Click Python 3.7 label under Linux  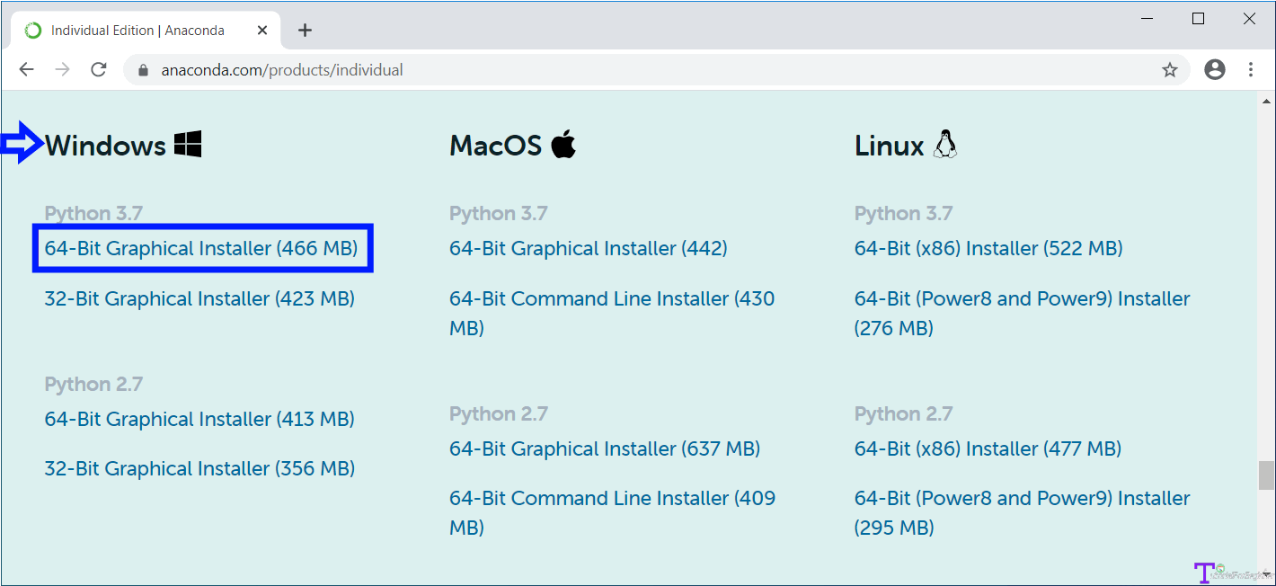pyautogui.click(x=904, y=213)
